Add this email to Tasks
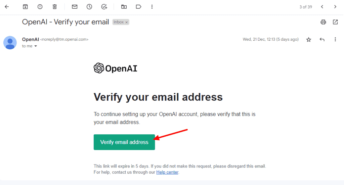Screen dimensions: 344x185 104,7
